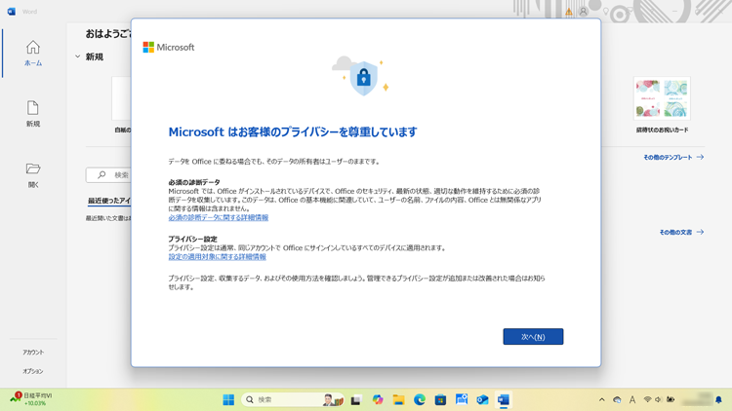Select the greeting card template thumbnail
The image size is (732, 411).
[662, 99]
